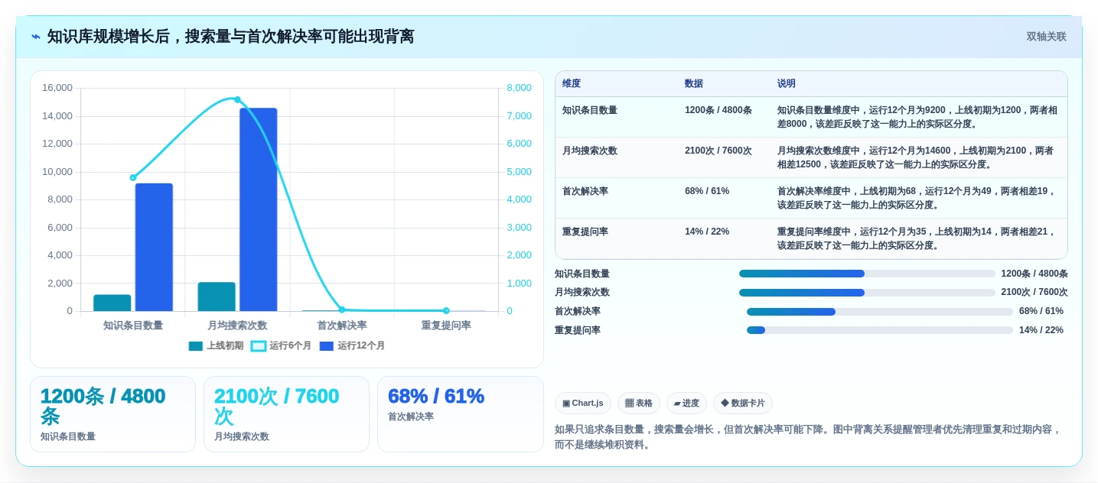Image resolution: width=1098 pixels, height=483 pixels.
Task: Click the 16,000 left axis value
Action: [57, 88]
